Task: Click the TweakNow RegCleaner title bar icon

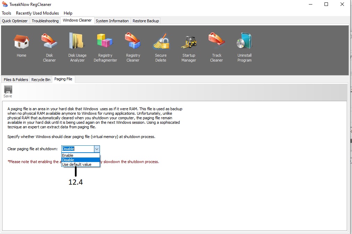Action: pyautogui.click(x=5, y=4)
